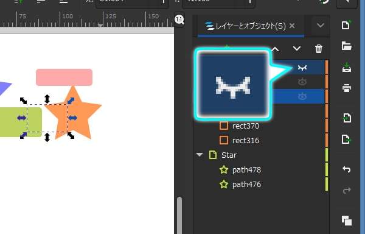Image resolution: width=365 pixels, height=234 pixels.
Task: Select the pink rounded rectangle on canvas
Action: click(64, 77)
